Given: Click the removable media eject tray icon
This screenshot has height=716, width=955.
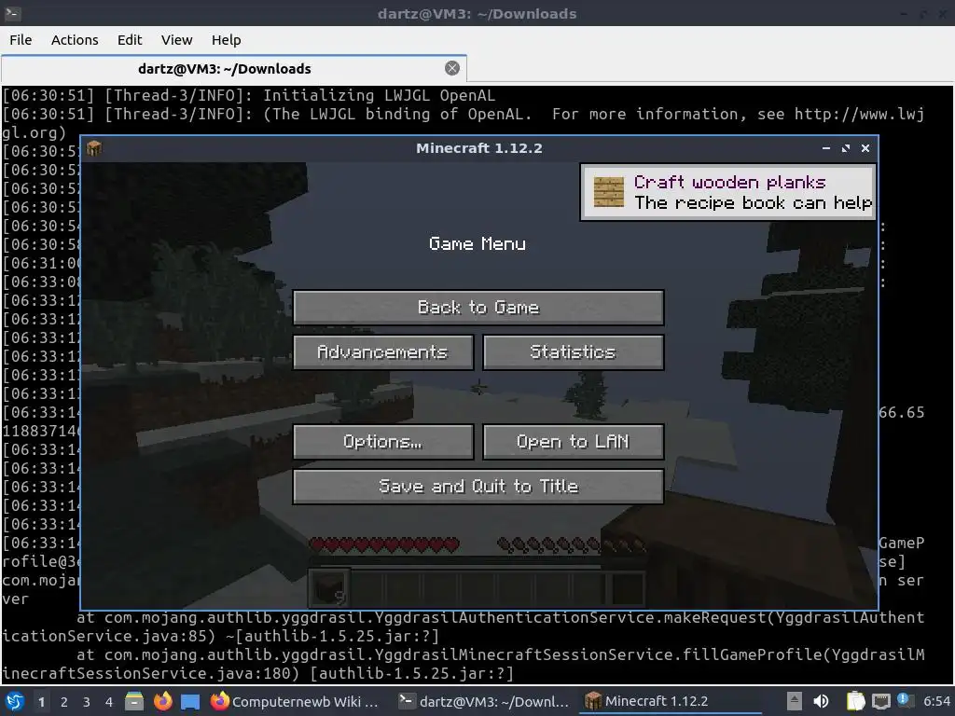Looking at the screenshot, I should [794, 701].
